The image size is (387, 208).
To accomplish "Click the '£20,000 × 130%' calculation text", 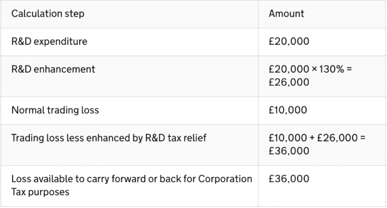I will pyautogui.click(x=306, y=69).
